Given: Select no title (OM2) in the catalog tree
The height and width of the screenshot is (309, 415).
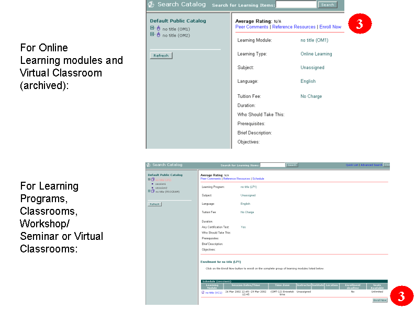Looking at the screenshot, I should pyautogui.click(x=176, y=36).
